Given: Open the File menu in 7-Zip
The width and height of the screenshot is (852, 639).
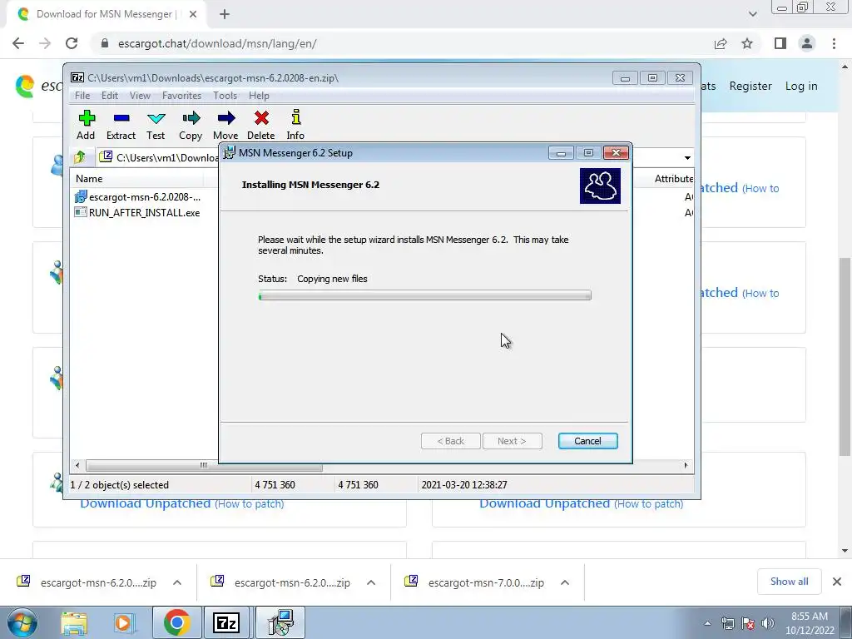Looking at the screenshot, I should point(82,96).
